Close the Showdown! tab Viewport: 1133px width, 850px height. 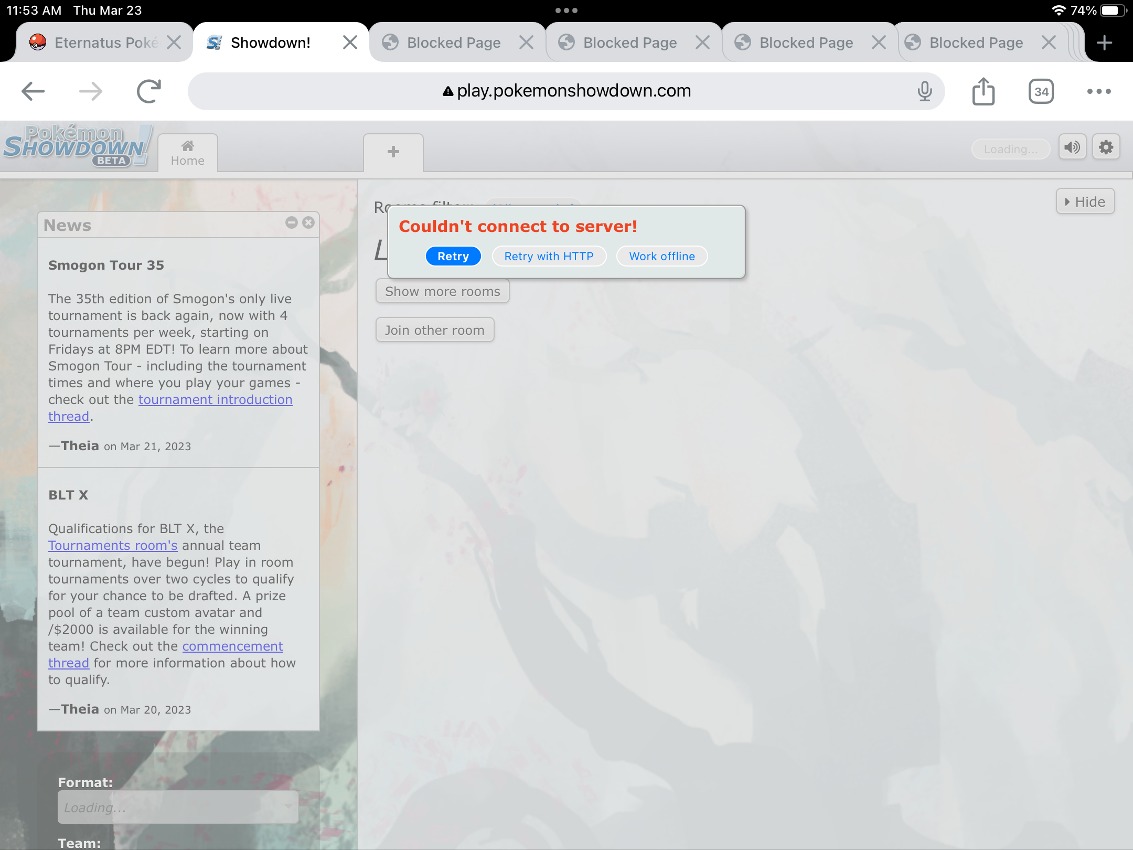350,42
